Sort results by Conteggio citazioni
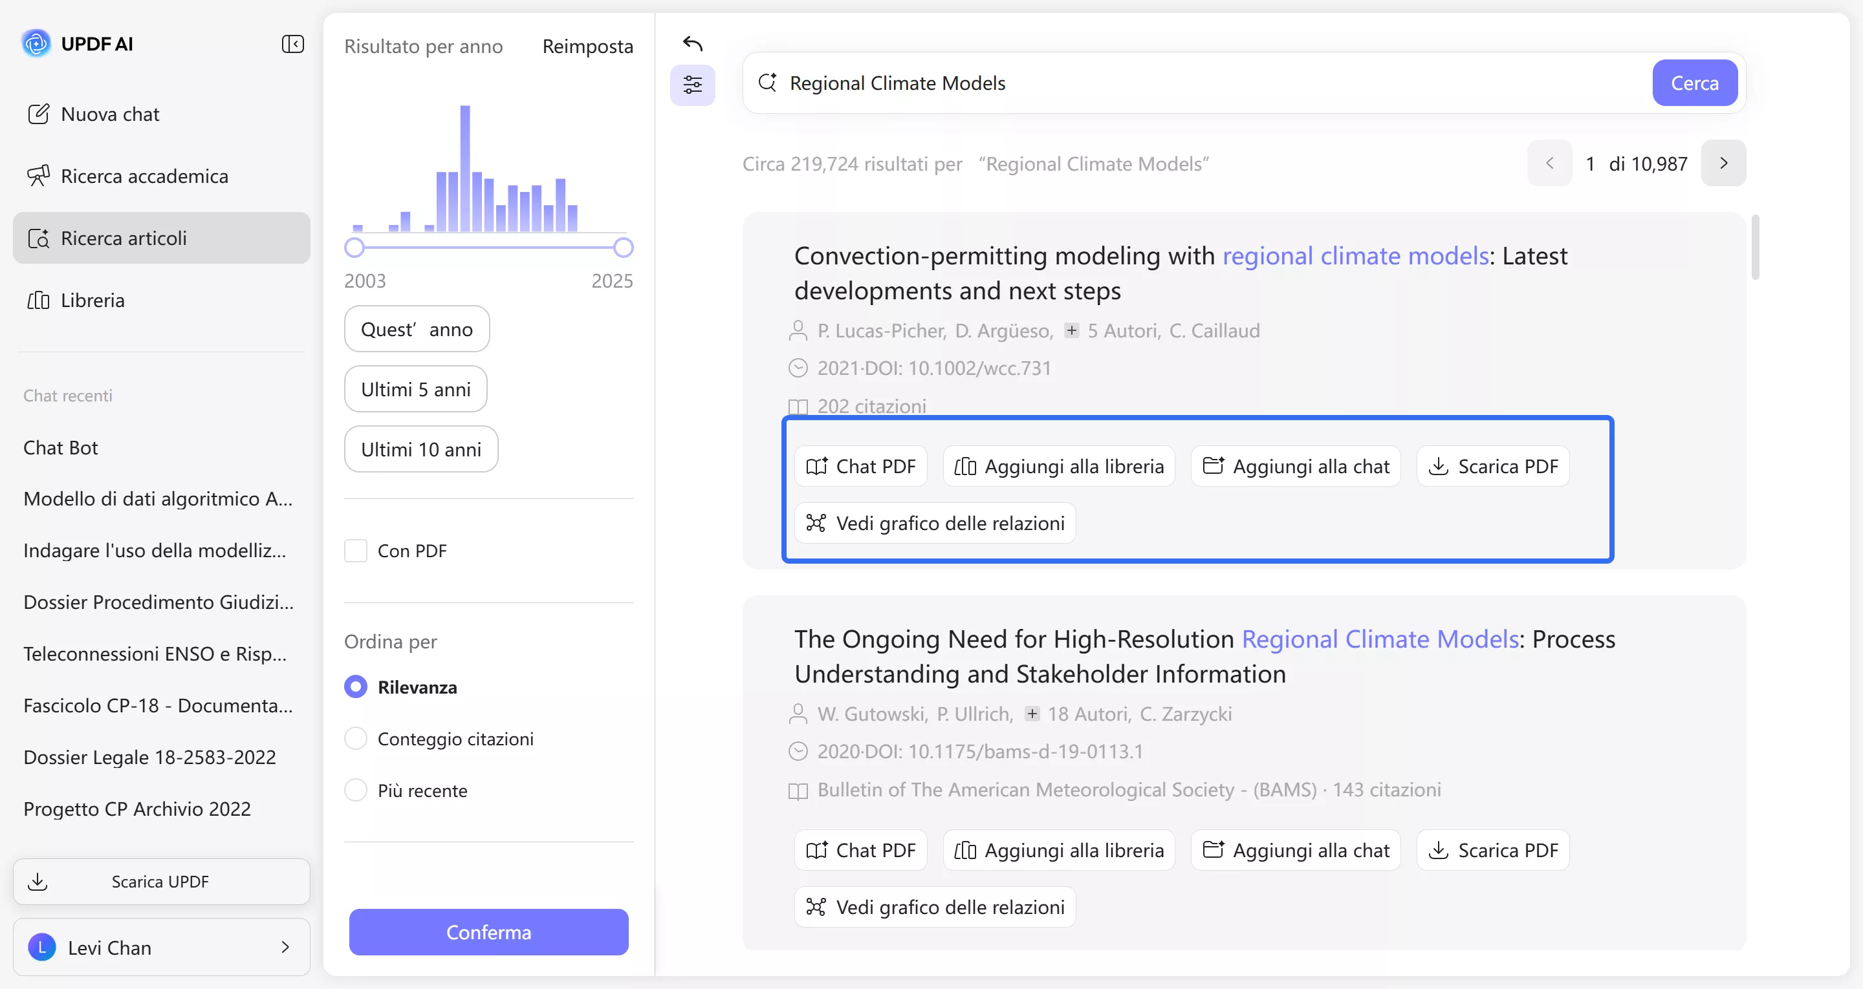Image resolution: width=1863 pixels, height=989 pixels. (355, 739)
